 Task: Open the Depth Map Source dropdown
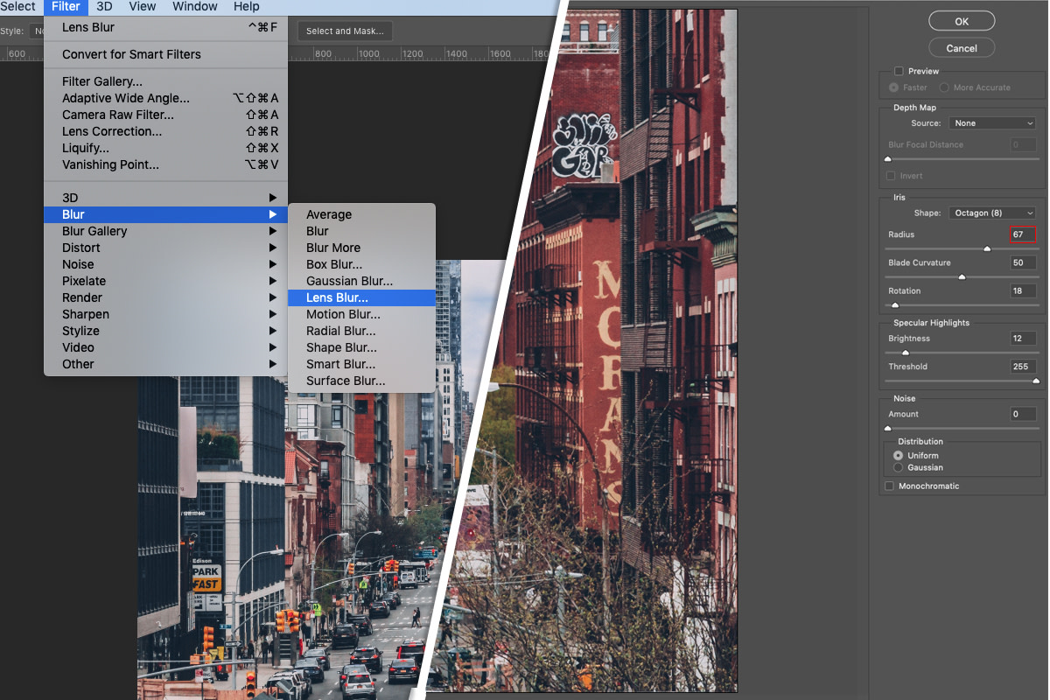tap(992, 123)
